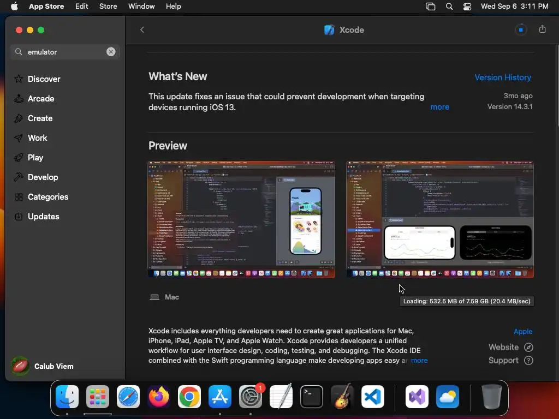Open the Calub Viem account profile
Image resolution: width=559 pixels, height=419 pixels.
[42, 366]
